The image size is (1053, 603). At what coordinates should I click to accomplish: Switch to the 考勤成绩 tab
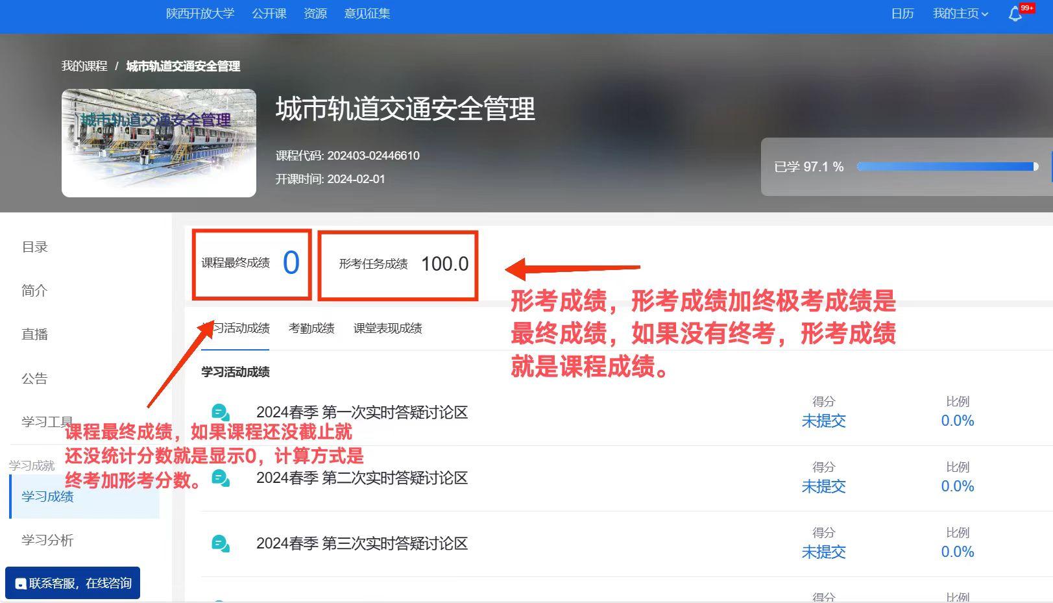click(x=311, y=328)
